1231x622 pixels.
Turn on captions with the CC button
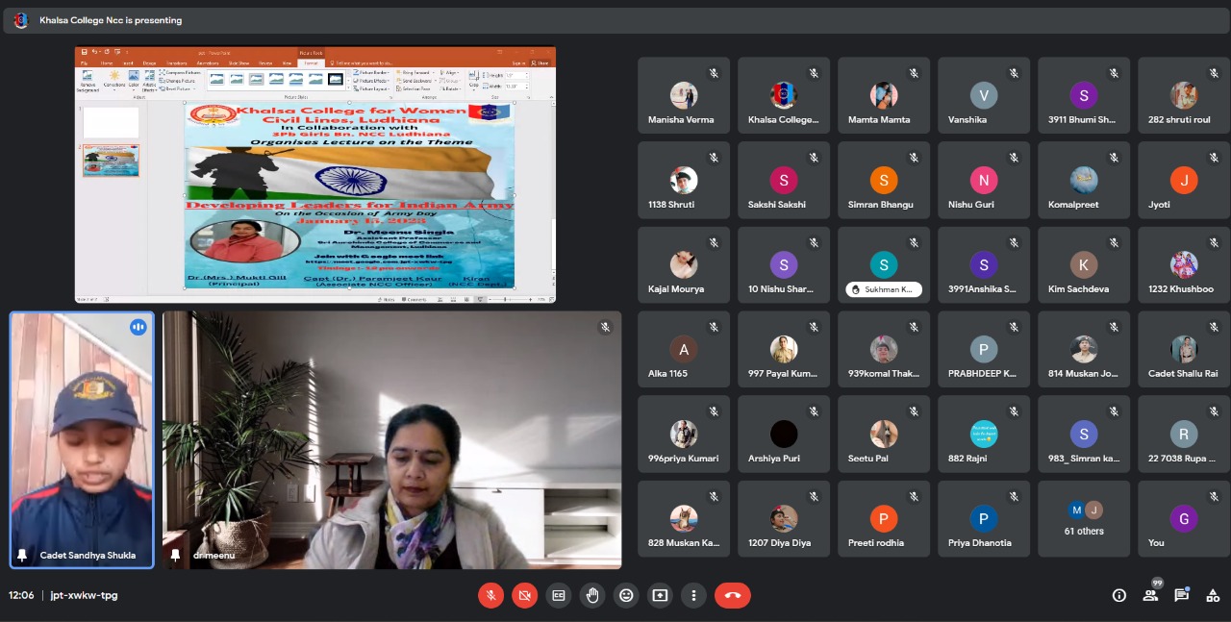(x=558, y=595)
